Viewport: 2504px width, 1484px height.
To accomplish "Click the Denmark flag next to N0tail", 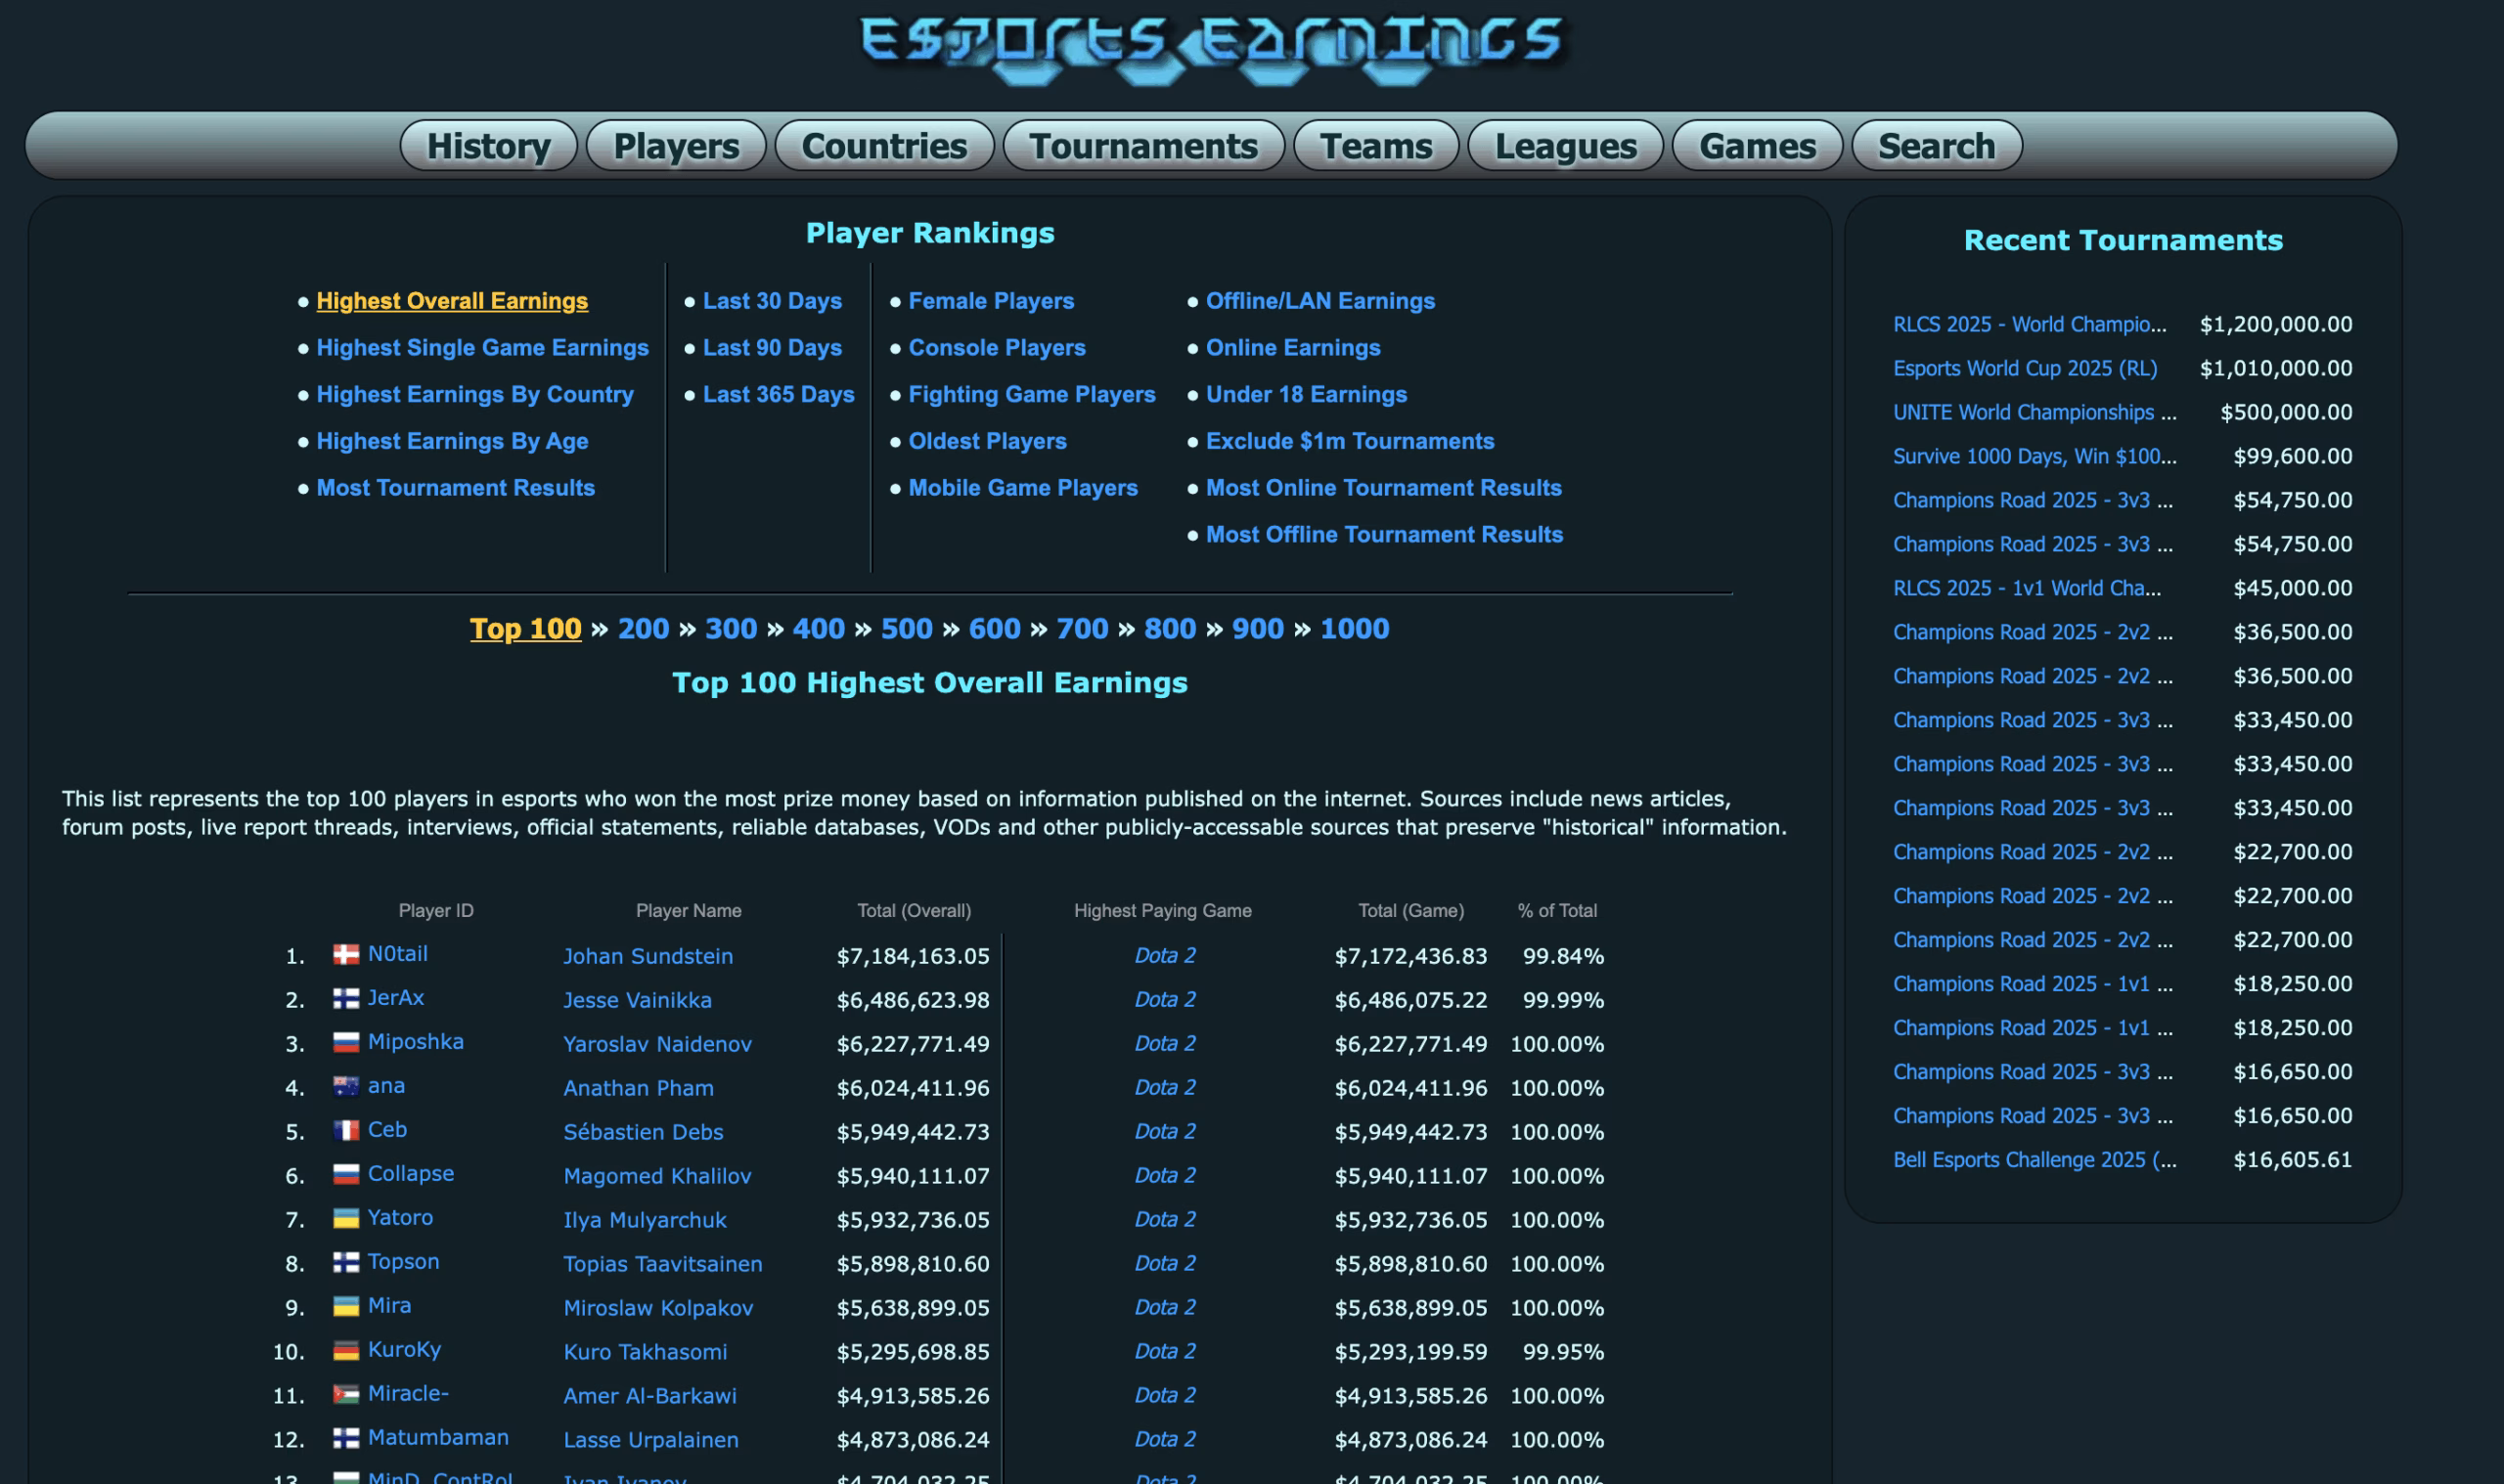I will point(346,955).
